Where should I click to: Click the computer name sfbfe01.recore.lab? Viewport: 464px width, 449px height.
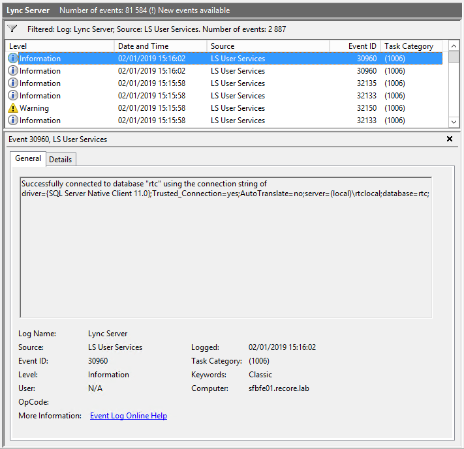pos(279,388)
